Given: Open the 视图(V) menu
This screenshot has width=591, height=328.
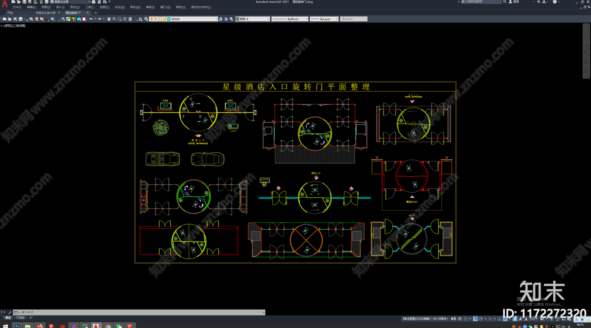Looking at the screenshot, I should point(46,7).
